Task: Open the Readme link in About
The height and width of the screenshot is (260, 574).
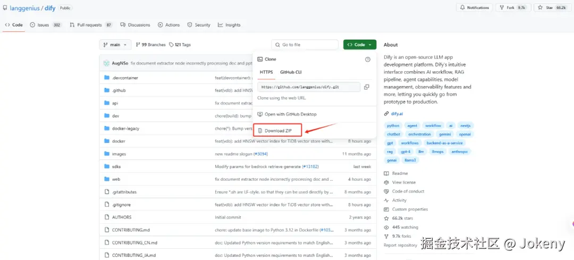Action: coord(400,173)
